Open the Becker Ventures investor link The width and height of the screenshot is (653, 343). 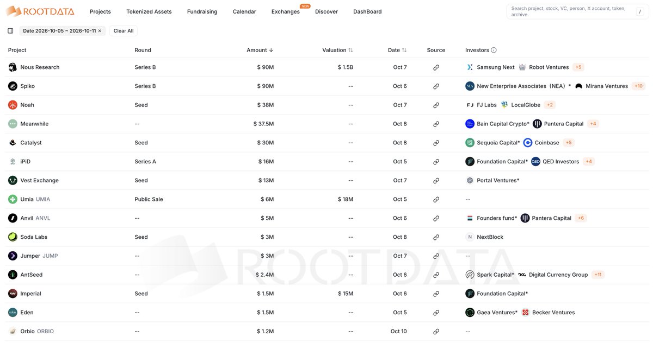click(x=552, y=313)
